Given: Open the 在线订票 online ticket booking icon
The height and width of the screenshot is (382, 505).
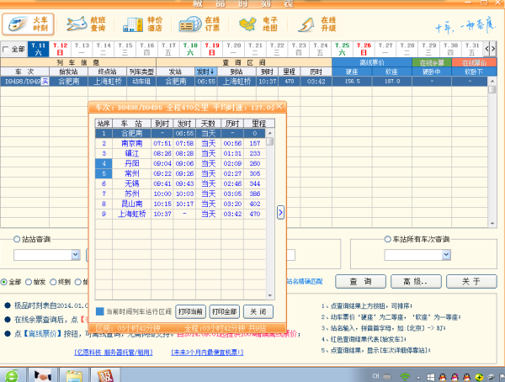Looking at the screenshot, I should (x=199, y=24).
